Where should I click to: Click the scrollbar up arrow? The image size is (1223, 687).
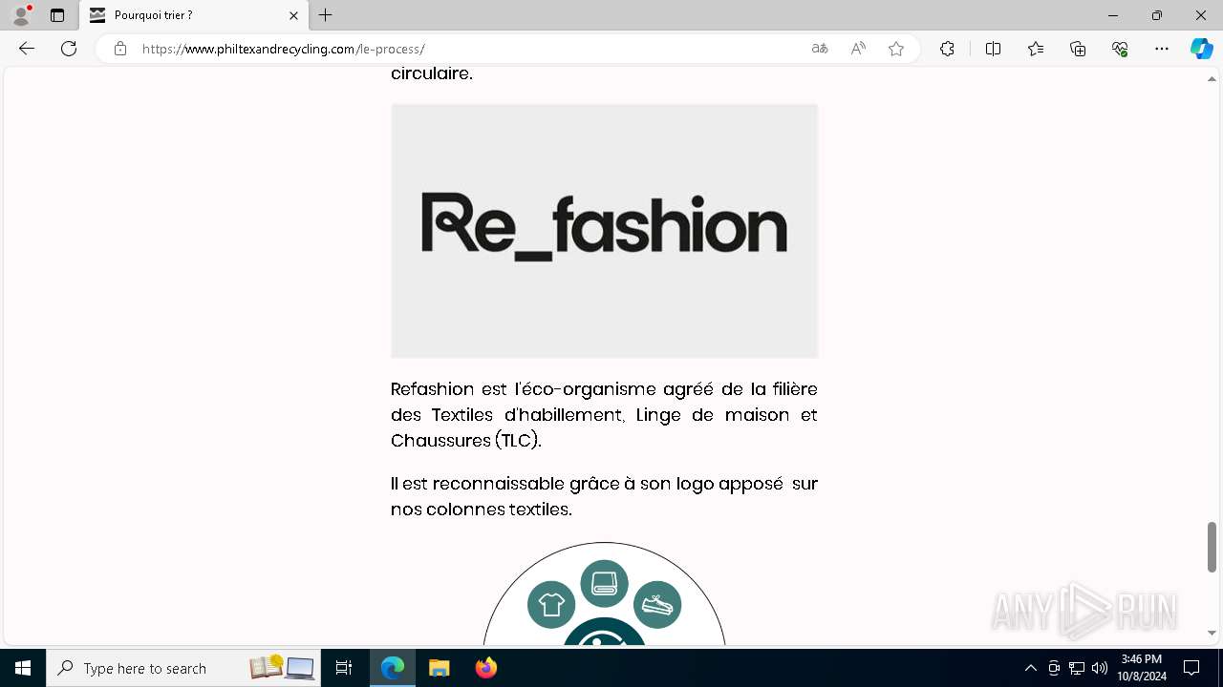[1212, 78]
